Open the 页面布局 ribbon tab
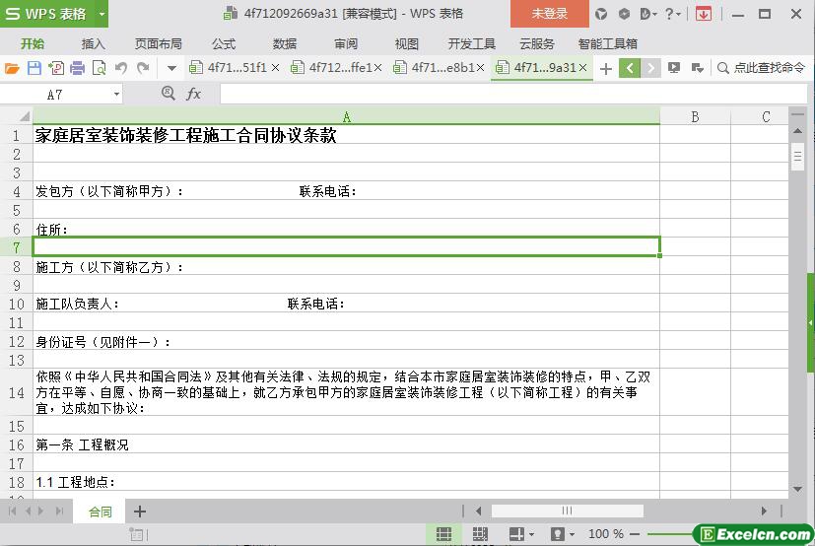The image size is (815, 546). [158, 43]
